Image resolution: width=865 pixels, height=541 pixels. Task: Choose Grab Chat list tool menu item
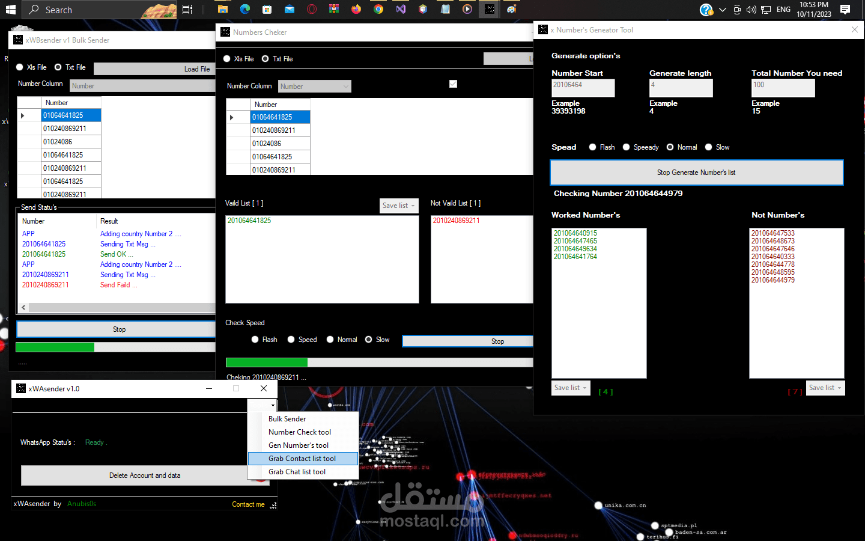[x=303, y=472]
